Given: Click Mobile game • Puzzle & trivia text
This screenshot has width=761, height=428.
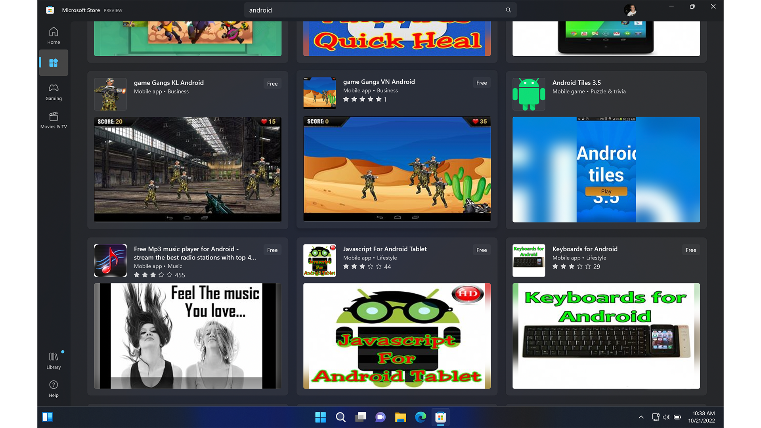Looking at the screenshot, I should pyautogui.click(x=589, y=92).
